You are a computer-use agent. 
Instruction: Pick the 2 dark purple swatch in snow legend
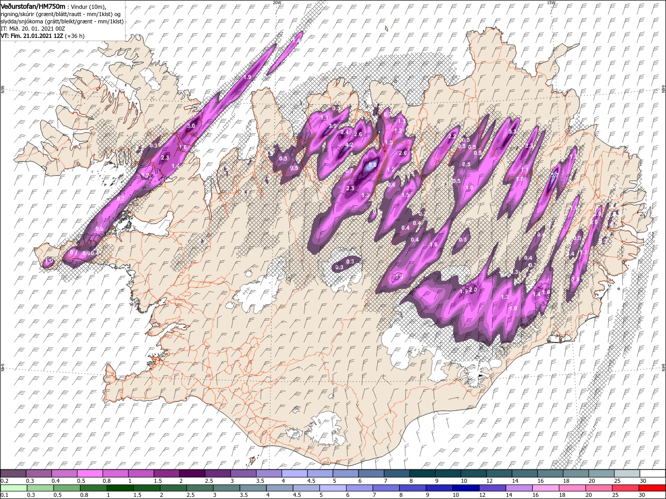tap(191, 474)
